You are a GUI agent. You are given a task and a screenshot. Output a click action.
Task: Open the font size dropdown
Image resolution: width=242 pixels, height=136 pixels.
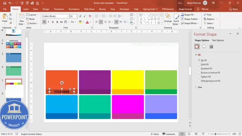(x=76, y=16)
